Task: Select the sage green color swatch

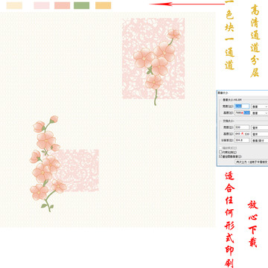Action: pyautogui.click(x=82, y=5)
